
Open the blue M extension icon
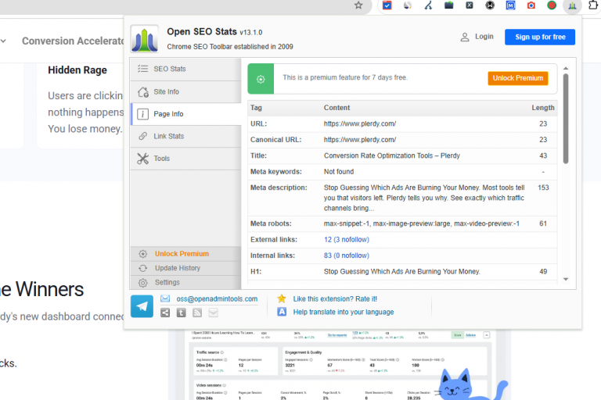click(510, 5)
